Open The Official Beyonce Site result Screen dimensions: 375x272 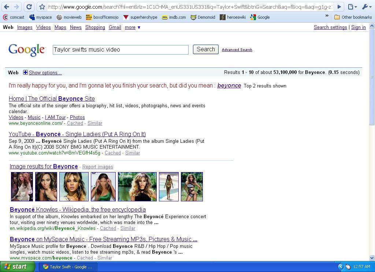[52, 98]
